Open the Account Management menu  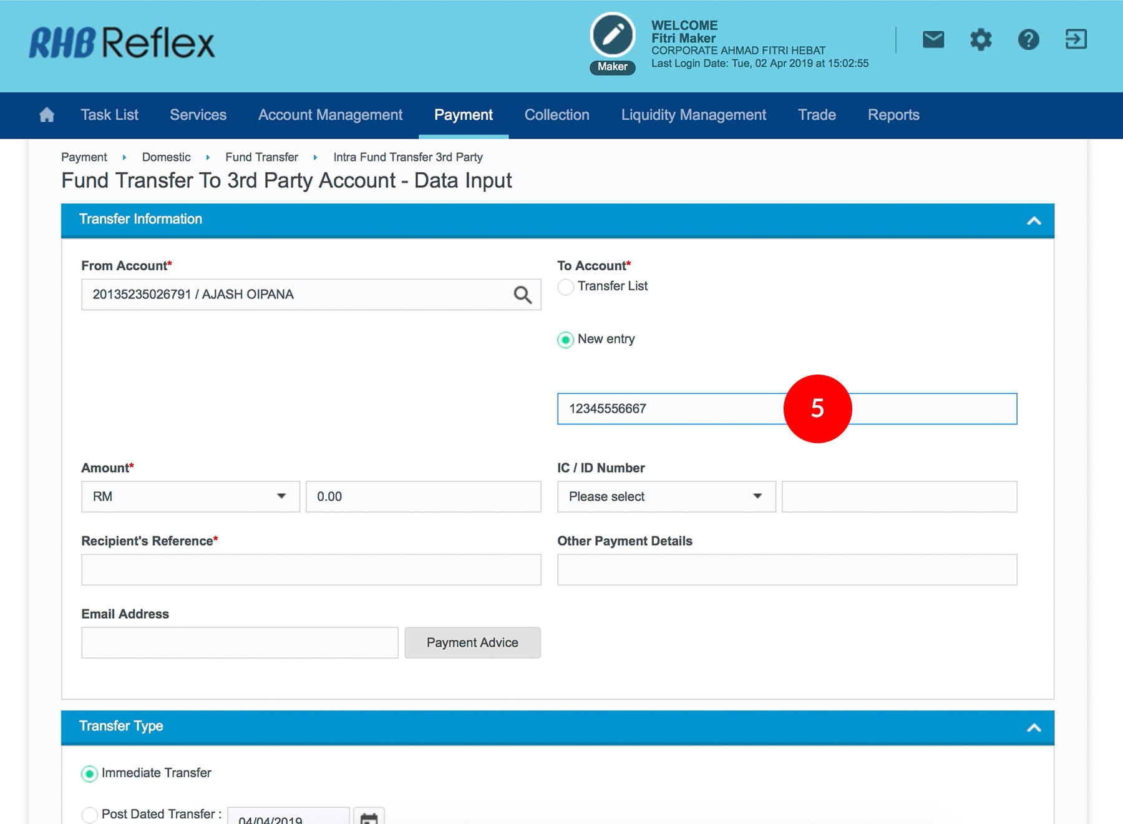coord(330,115)
